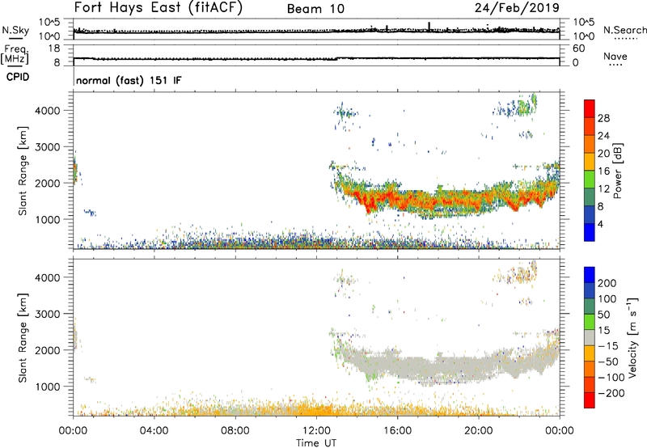The width and height of the screenshot is (647, 448).
Task: Click the gray segment of velocity colorbar
Action: click(590, 338)
